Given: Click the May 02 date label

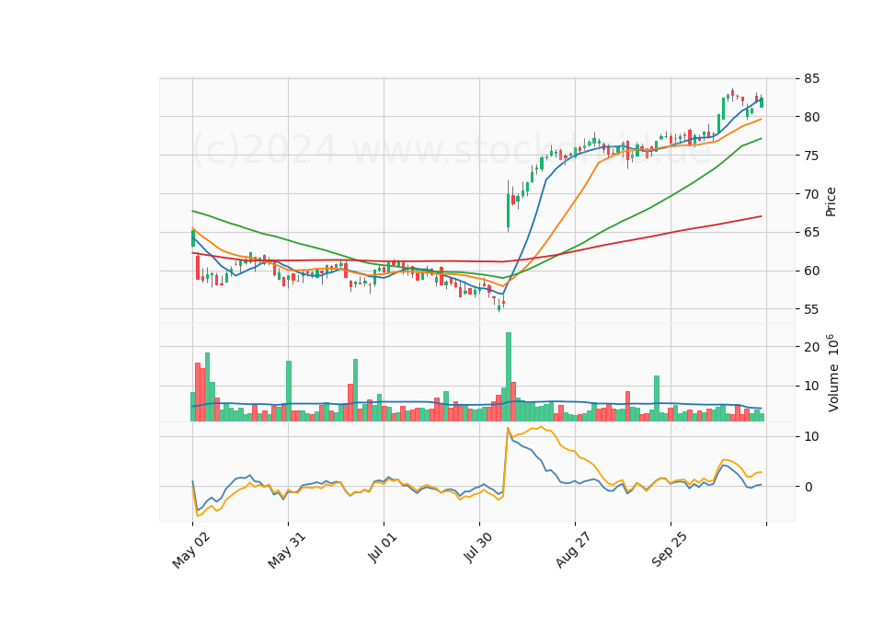Looking at the screenshot, I should [191, 550].
